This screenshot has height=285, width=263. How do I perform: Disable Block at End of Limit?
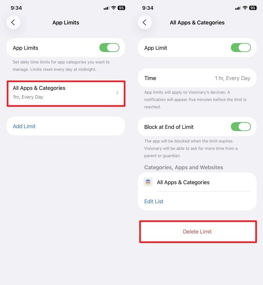(x=241, y=127)
